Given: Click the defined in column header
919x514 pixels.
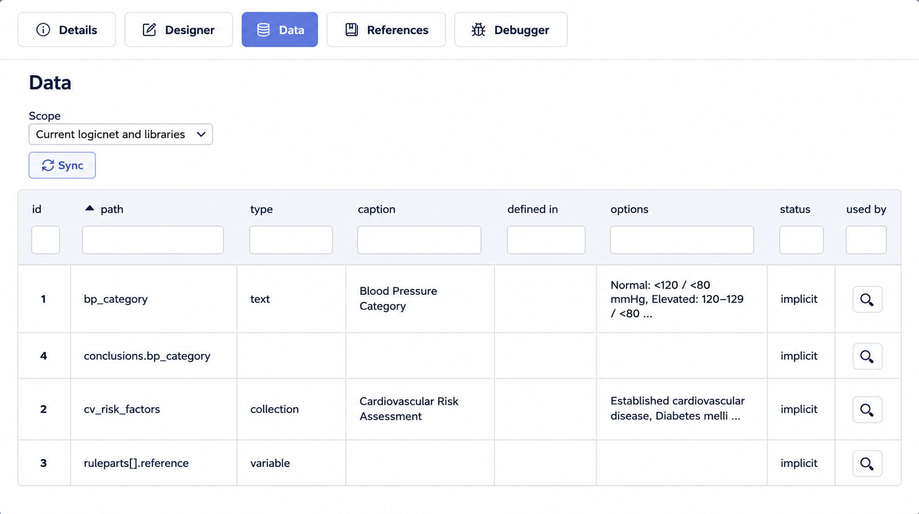Looking at the screenshot, I should [x=532, y=209].
